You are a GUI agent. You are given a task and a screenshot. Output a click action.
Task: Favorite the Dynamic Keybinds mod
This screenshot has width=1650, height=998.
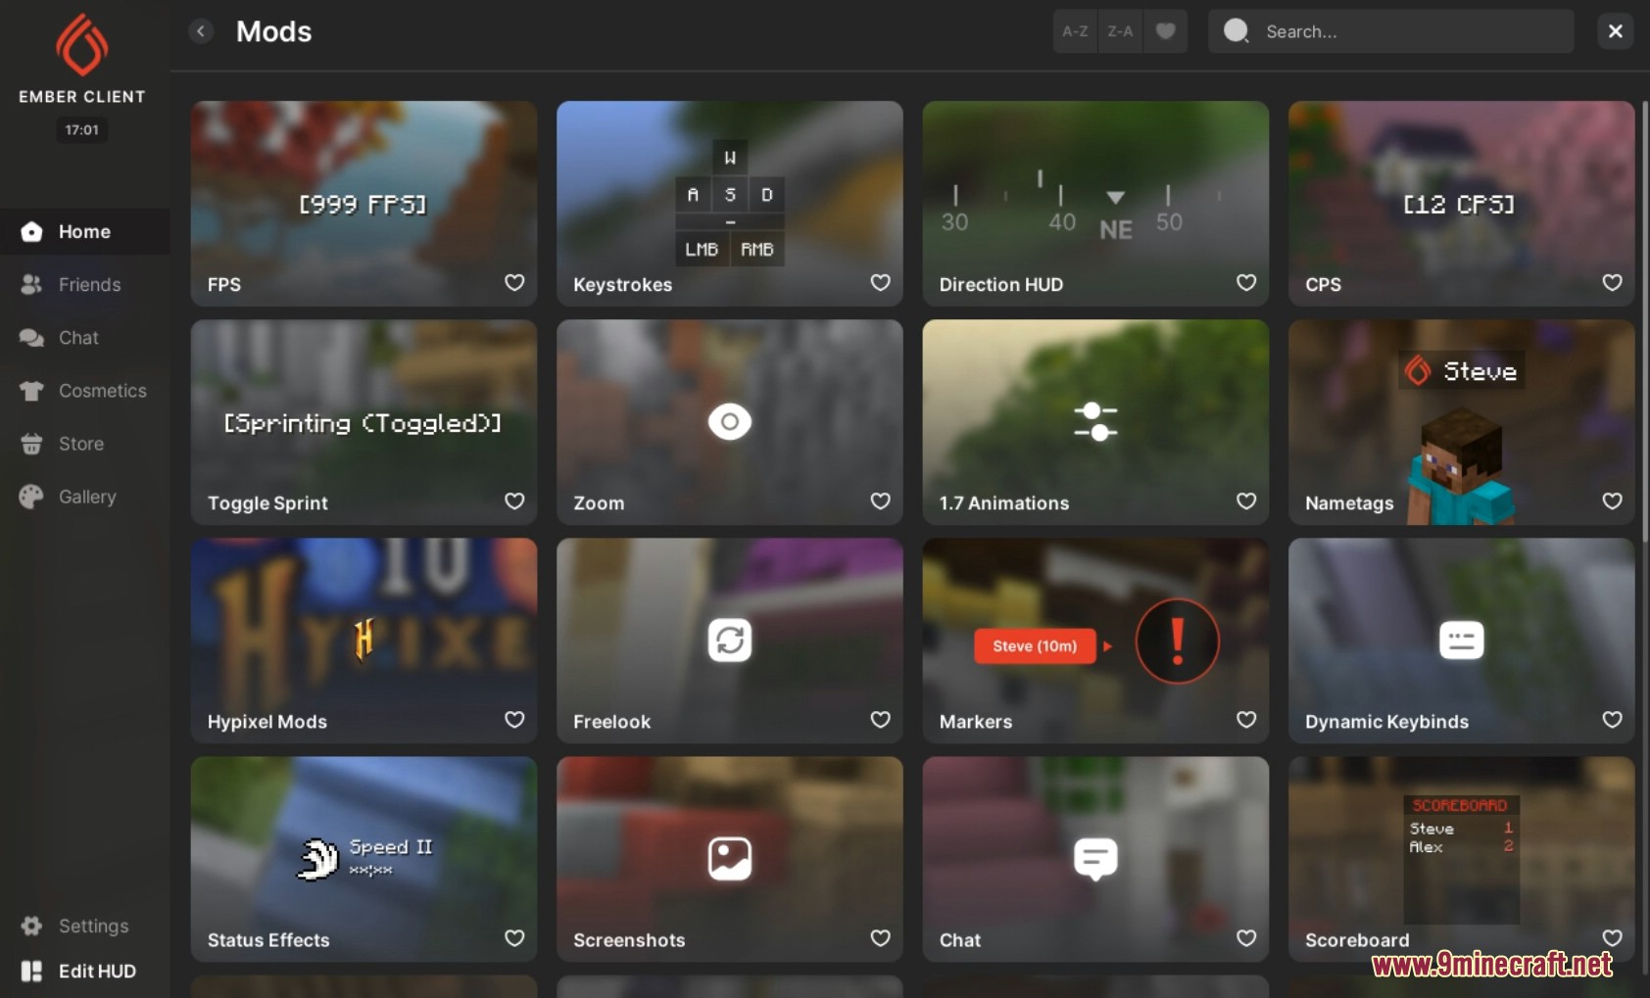(x=1612, y=720)
